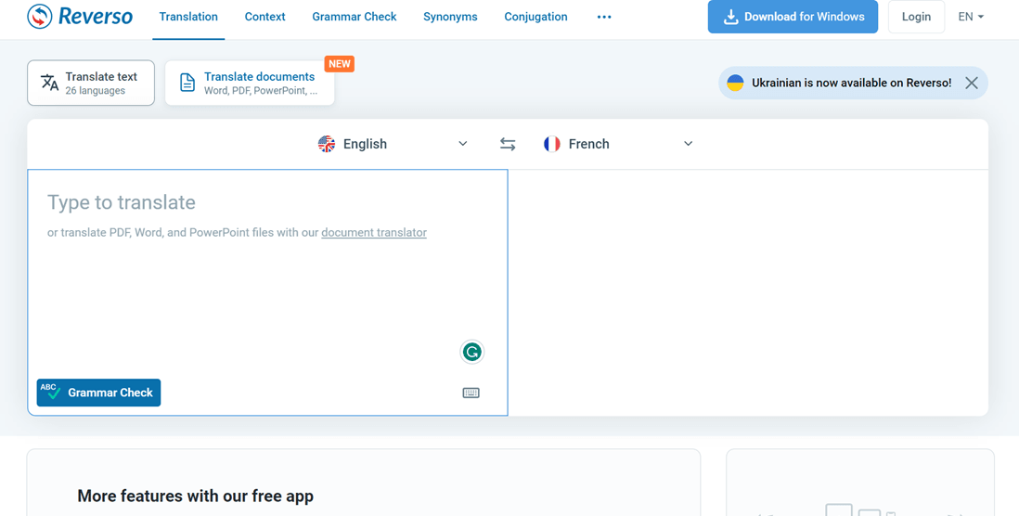
Task: Click the Login button
Action: tap(916, 17)
